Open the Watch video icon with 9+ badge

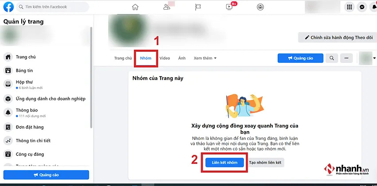(x=229, y=7)
